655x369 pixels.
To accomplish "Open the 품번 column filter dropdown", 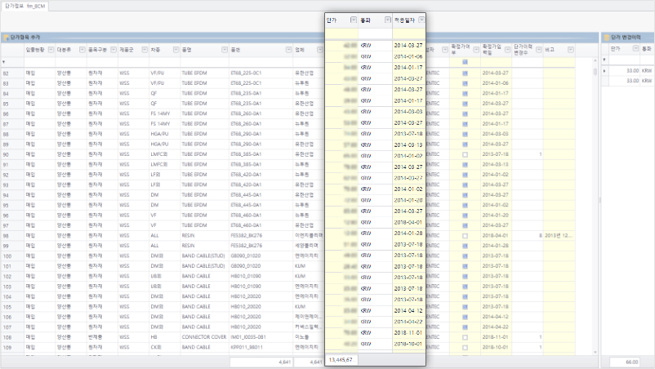I will click(x=288, y=50).
